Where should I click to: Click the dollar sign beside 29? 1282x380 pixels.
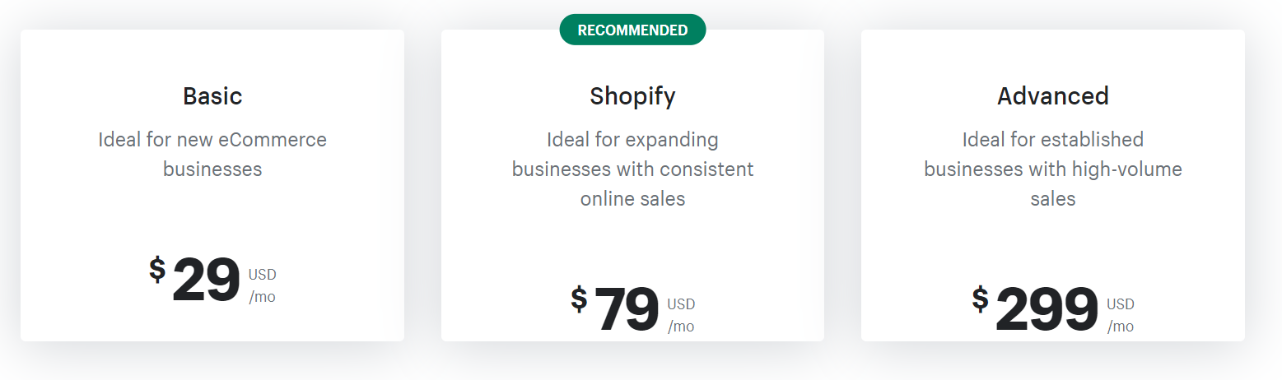(157, 269)
